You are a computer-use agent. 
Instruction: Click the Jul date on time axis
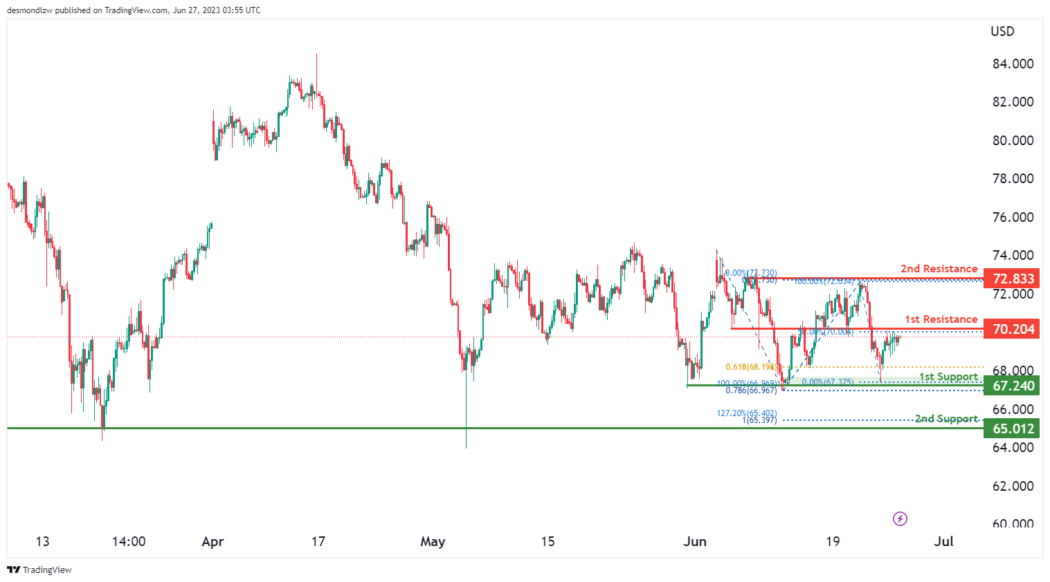[x=943, y=541]
